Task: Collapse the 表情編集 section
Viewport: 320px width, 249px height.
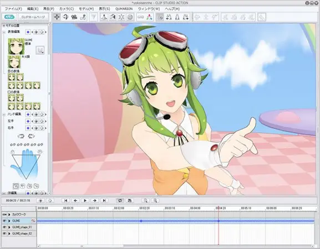Action: [4, 32]
